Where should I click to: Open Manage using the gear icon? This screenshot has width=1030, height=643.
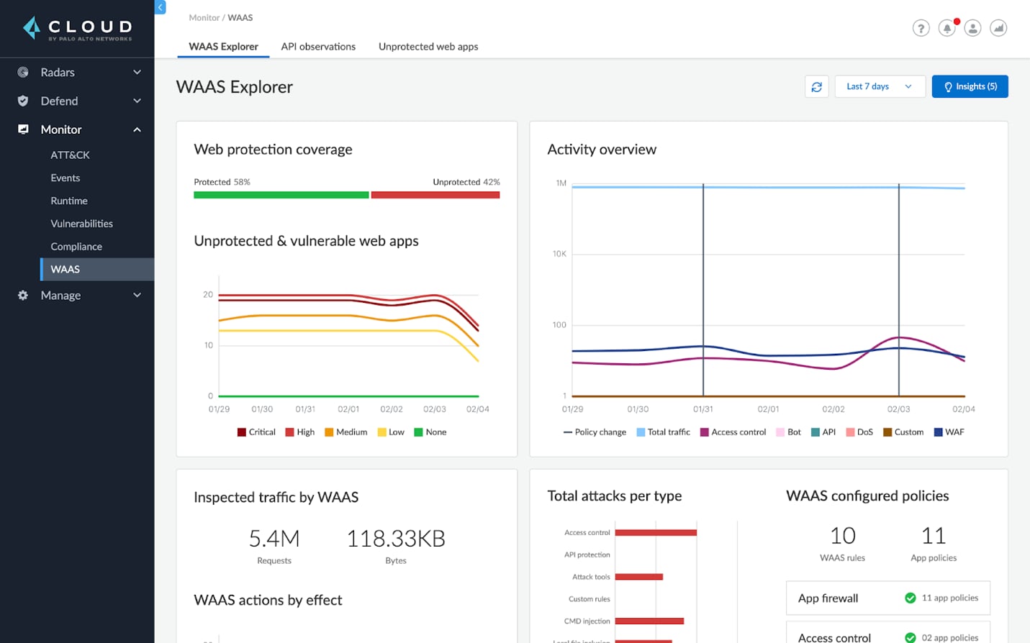pyautogui.click(x=23, y=295)
